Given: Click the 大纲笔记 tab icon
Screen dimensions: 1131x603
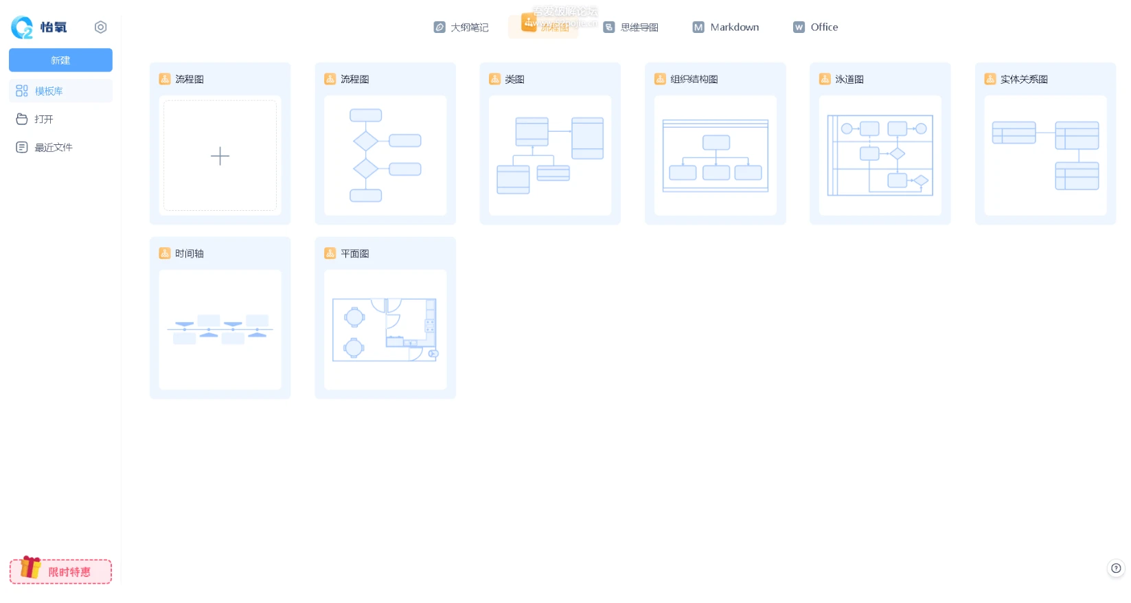Looking at the screenshot, I should (x=439, y=27).
